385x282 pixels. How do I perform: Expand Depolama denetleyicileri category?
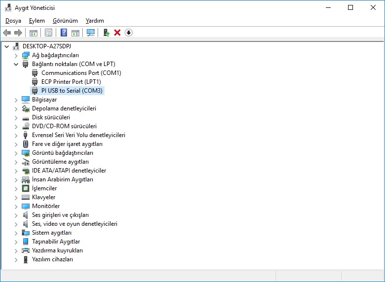(16, 109)
